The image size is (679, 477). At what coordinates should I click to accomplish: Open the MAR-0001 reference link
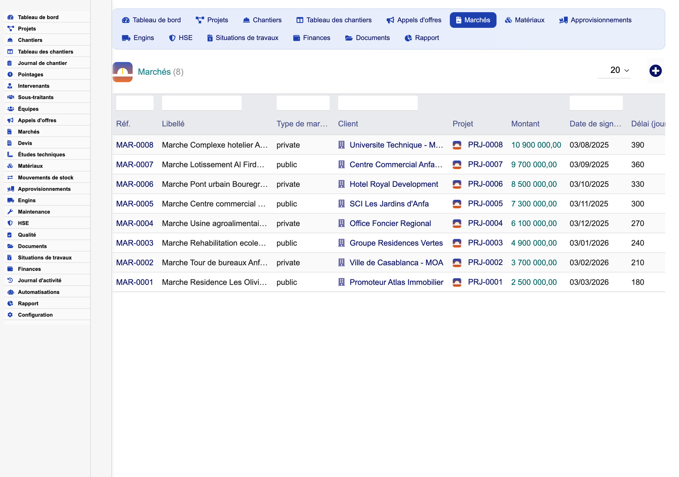135,282
